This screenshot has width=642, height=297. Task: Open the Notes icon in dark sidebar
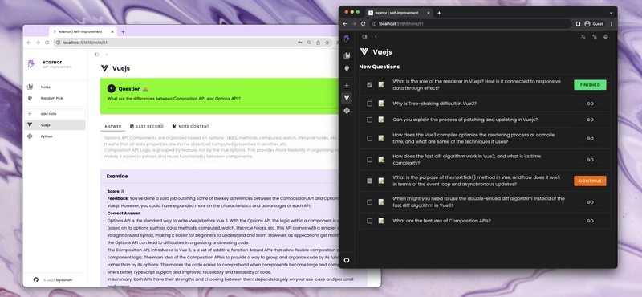(x=347, y=55)
